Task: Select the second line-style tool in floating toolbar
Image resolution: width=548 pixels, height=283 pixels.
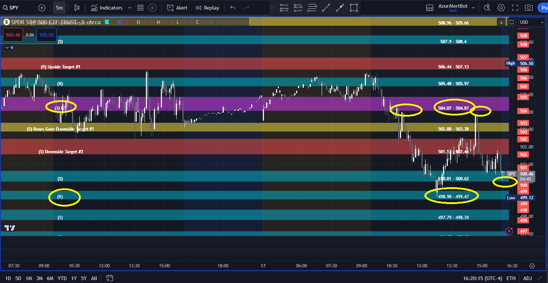Action: [x=298, y=8]
